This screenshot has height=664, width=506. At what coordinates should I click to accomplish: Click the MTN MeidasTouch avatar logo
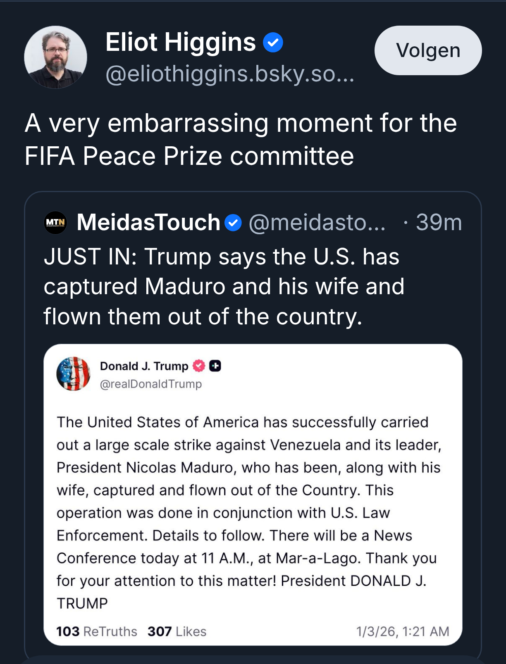point(55,223)
